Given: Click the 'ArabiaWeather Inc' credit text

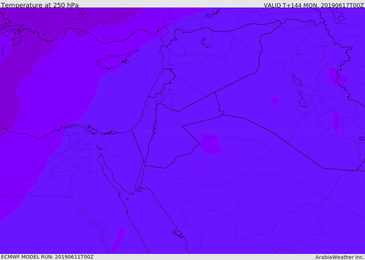Looking at the screenshot, I should click(340, 257).
